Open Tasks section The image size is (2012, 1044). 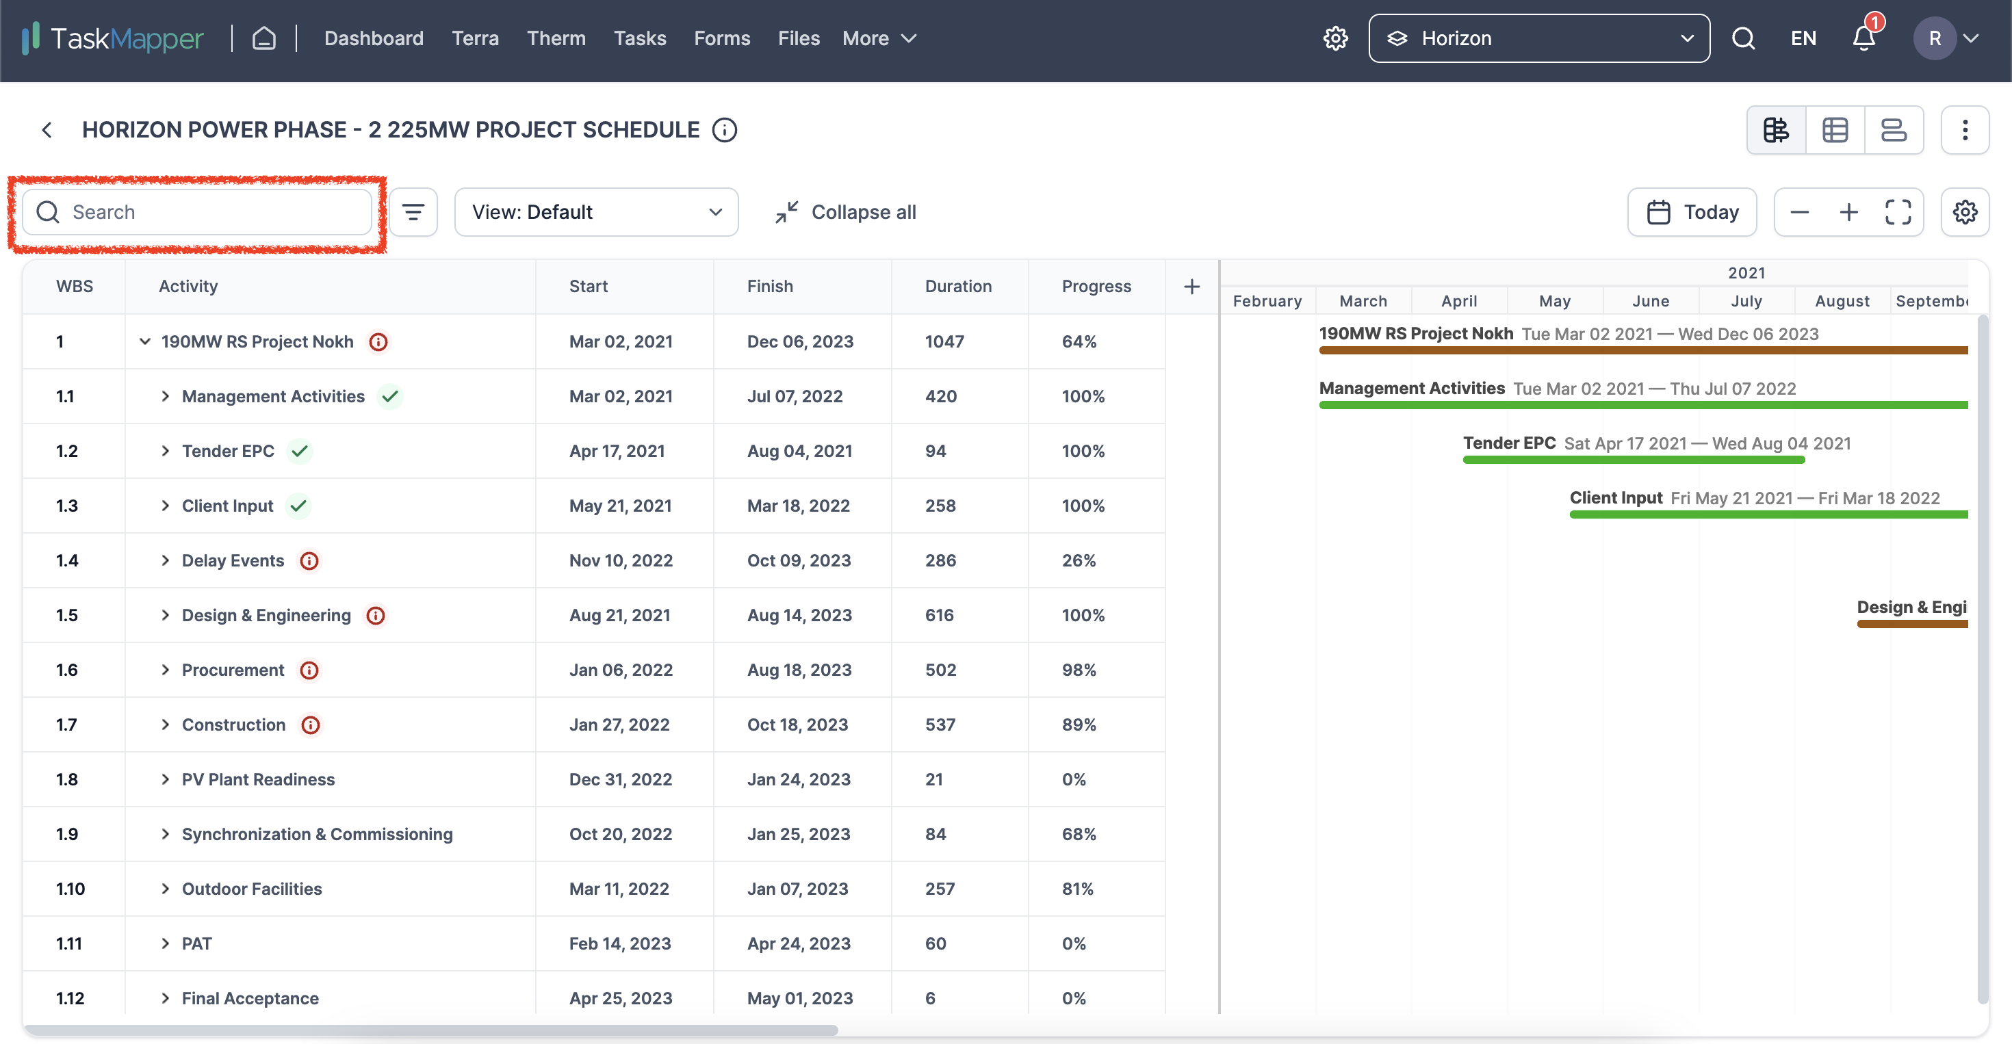click(x=640, y=38)
